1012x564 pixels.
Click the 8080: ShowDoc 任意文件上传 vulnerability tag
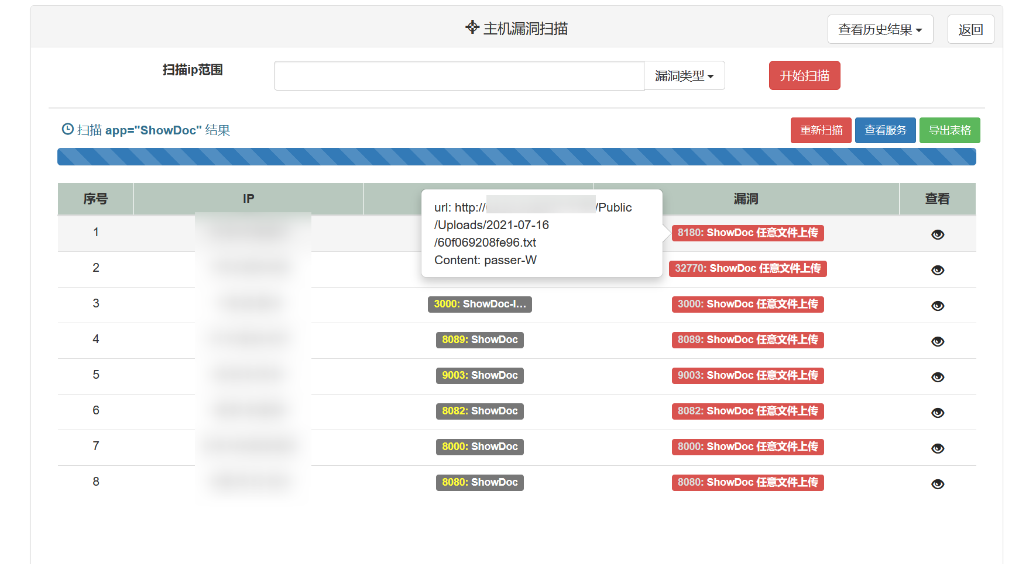coord(748,483)
